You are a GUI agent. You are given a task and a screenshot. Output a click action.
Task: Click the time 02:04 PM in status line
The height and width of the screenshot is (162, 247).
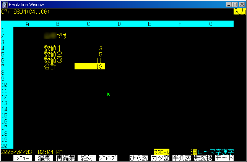(x=50, y=152)
